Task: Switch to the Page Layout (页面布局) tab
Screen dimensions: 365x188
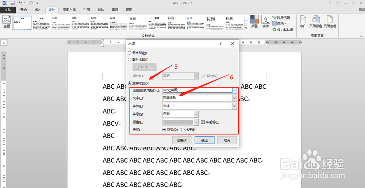Action: point(69,10)
